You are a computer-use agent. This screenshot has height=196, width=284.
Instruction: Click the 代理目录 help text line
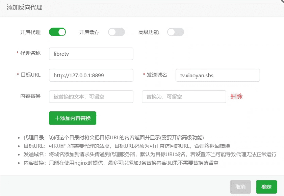coord(113,138)
